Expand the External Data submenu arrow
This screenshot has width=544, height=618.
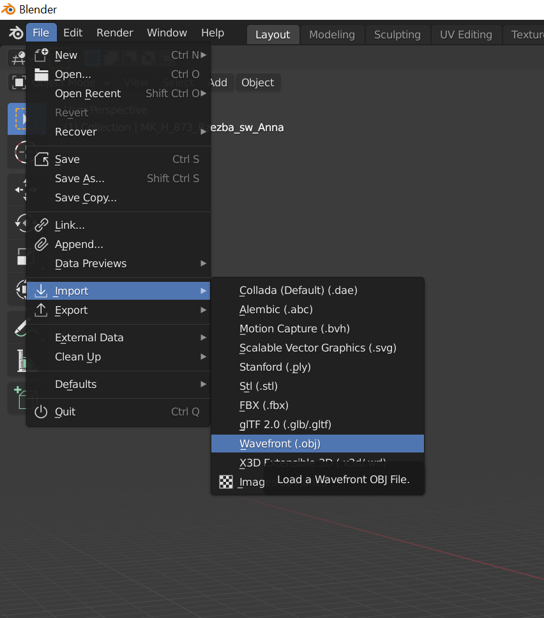pos(204,337)
